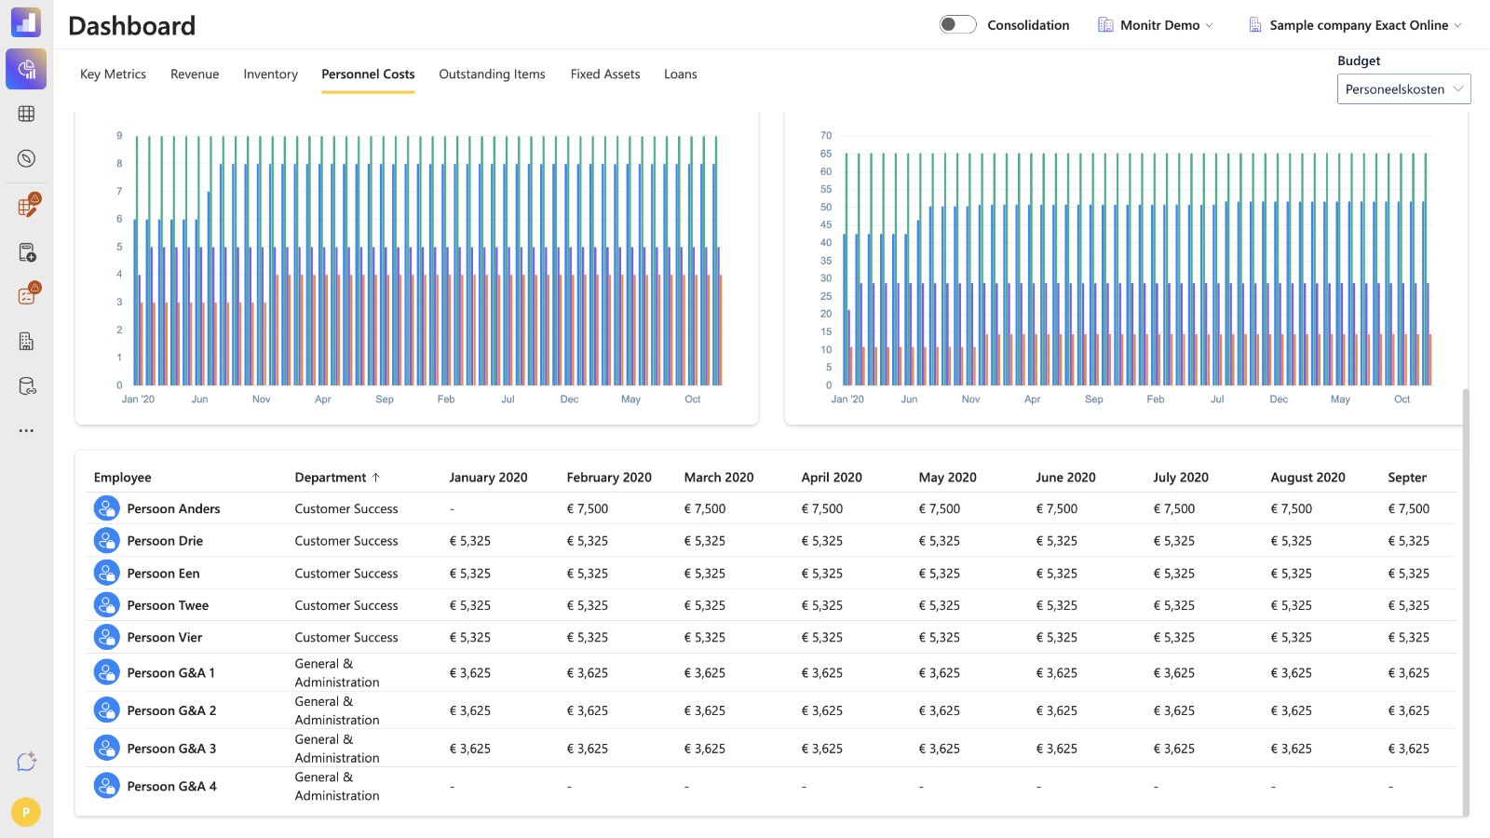Toggle the Consolidation switch
Screen dimensions: 1490x838
click(x=957, y=25)
